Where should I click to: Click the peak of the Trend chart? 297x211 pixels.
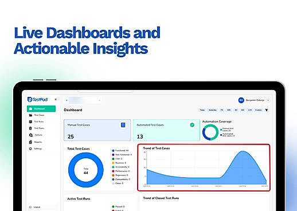[x=243, y=151]
